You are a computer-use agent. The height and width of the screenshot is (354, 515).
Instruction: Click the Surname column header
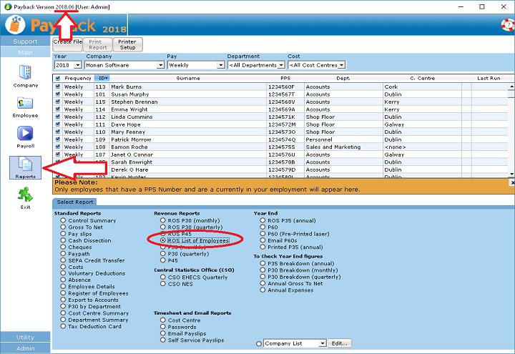(188, 78)
